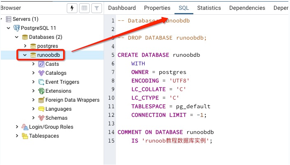Image resolution: width=290 pixels, height=165 pixels.
Task: Click the Catalogs node icon
Action: [41, 73]
